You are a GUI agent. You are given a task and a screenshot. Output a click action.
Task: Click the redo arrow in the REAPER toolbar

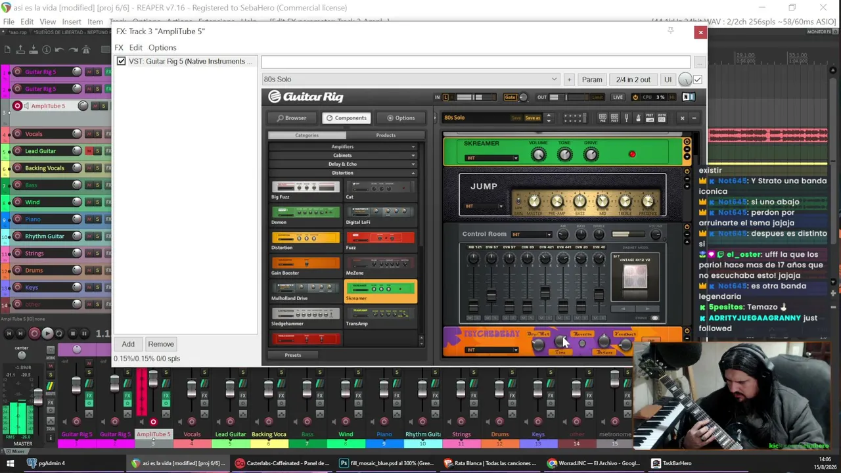pos(72,50)
